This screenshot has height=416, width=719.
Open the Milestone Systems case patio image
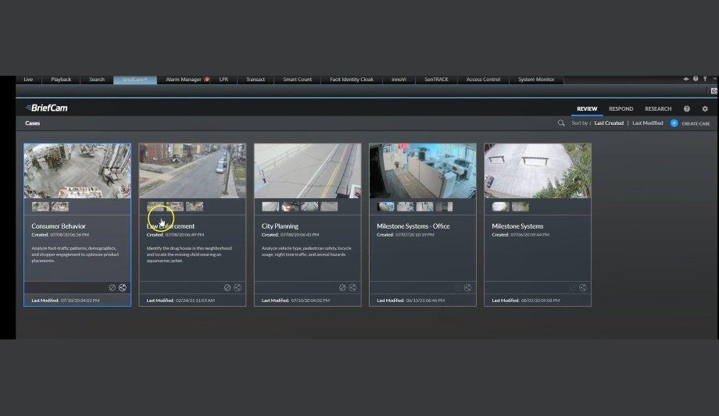538,171
